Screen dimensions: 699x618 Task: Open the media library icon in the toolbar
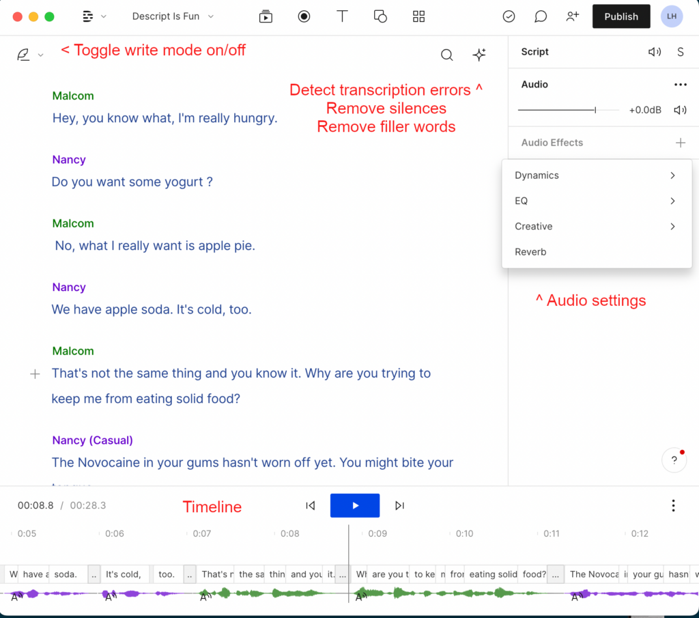coord(266,16)
